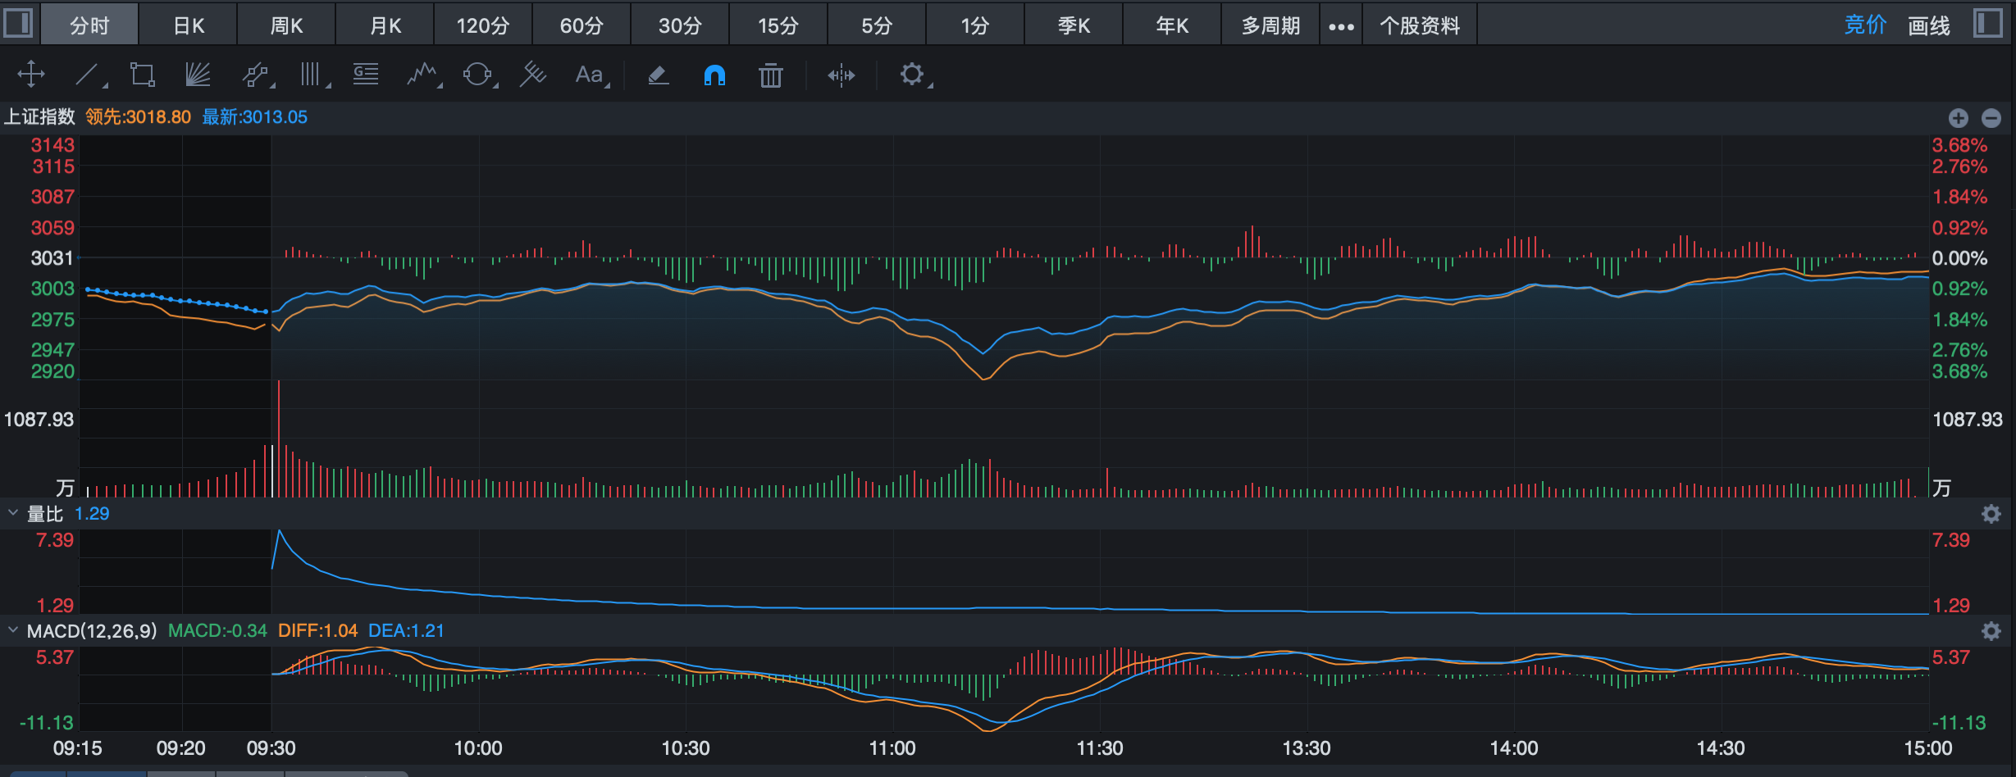This screenshot has height=777, width=2016.
Task: Select the parallel channel tool
Action: coord(255,75)
